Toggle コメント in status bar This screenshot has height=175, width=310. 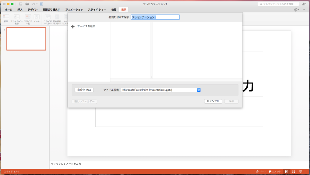pyautogui.click(x=275, y=172)
